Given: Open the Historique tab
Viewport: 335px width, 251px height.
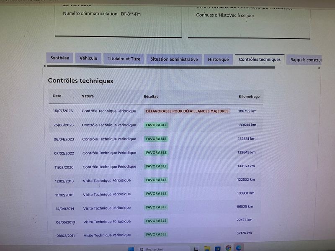Looking at the screenshot, I should point(218,59).
